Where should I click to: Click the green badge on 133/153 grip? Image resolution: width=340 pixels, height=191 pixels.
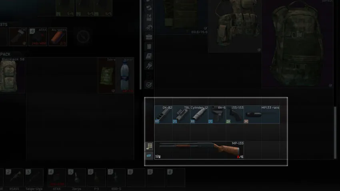click(228, 121)
